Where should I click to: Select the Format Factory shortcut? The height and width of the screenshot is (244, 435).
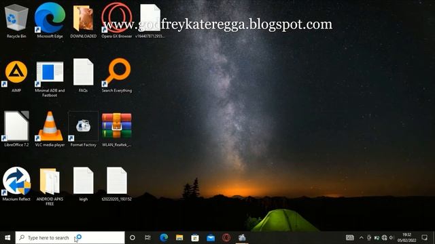click(83, 129)
